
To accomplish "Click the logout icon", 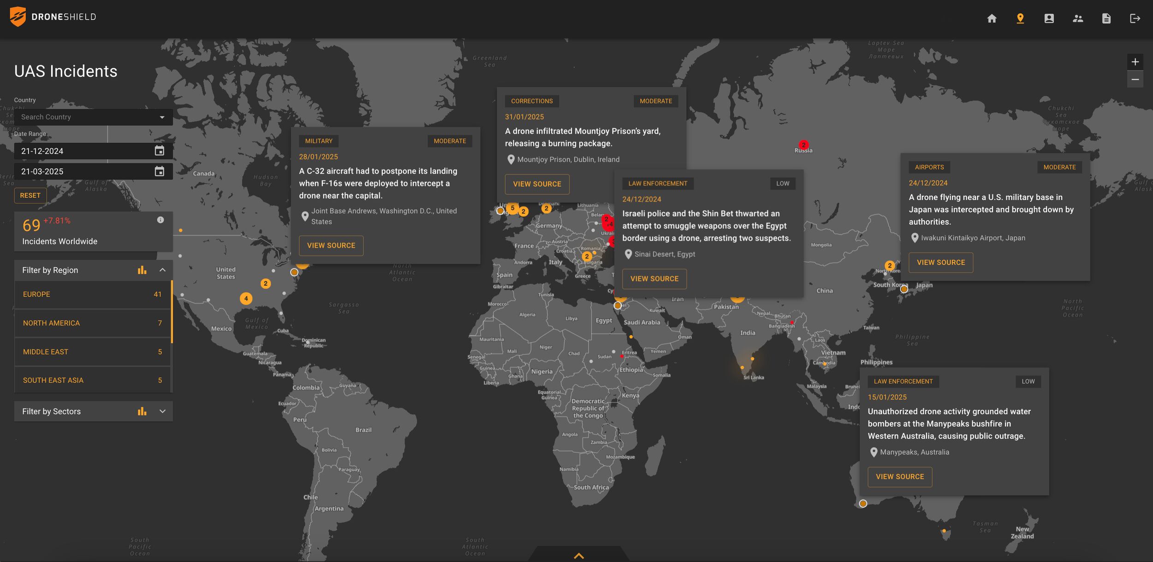I will click(1135, 18).
